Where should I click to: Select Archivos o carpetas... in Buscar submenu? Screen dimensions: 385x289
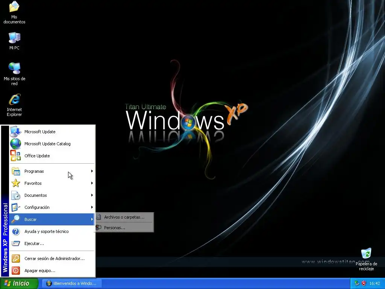coord(124,217)
